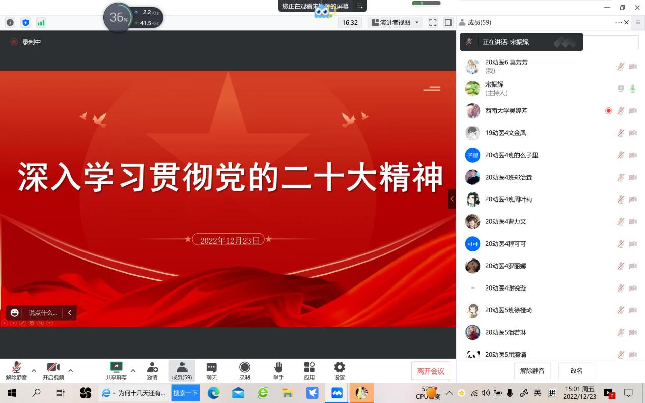This screenshot has width=645, height=403.
Task: Enter full screen mode icon
Action: 433,22
